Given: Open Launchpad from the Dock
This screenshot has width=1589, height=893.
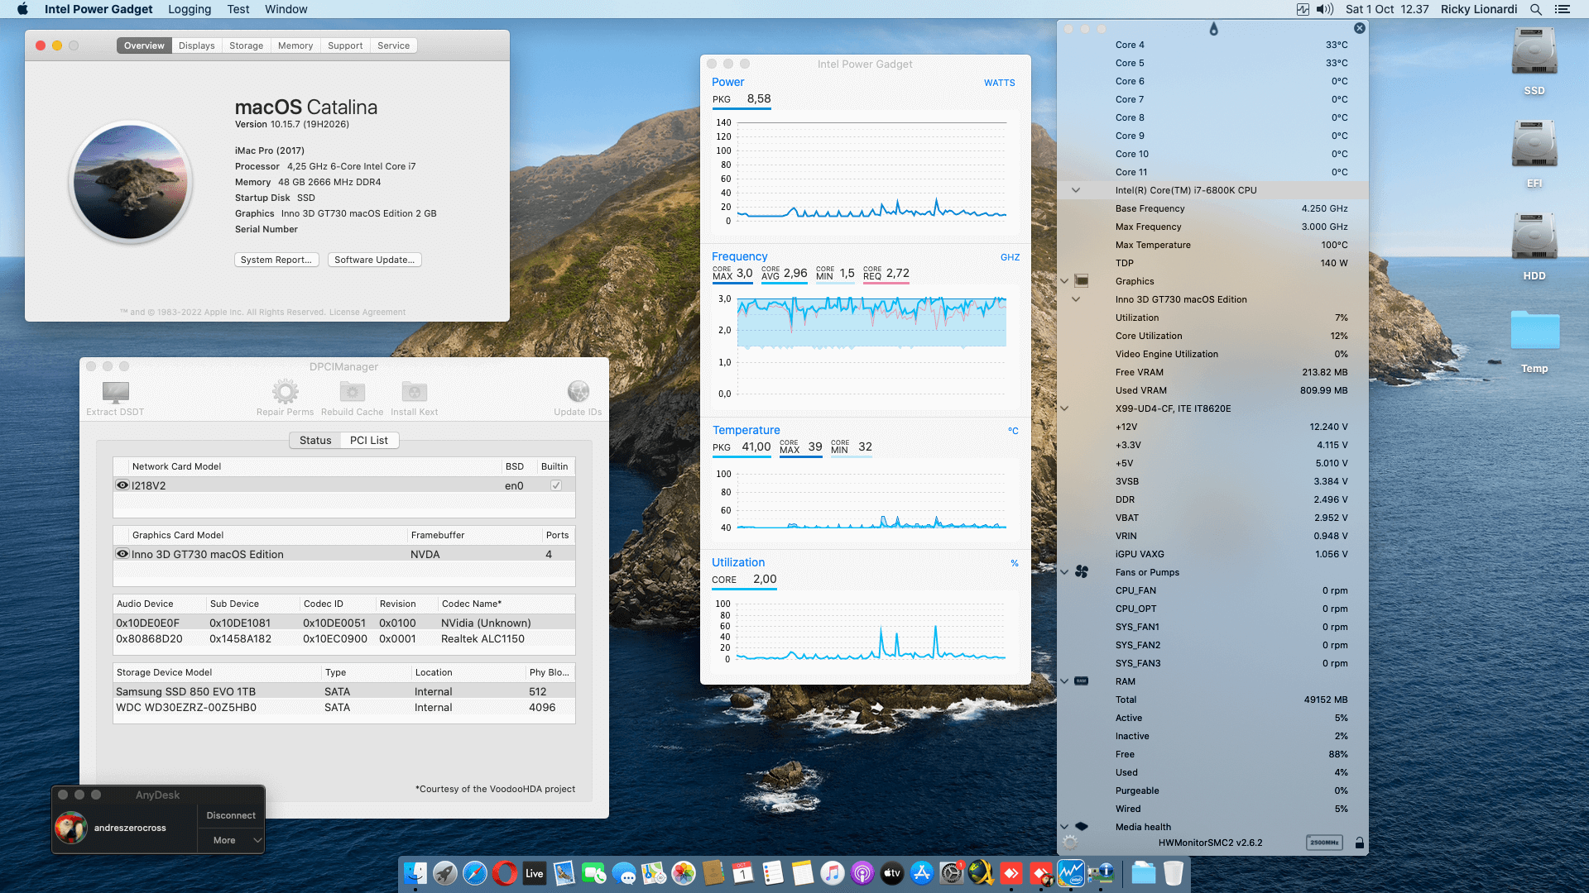Looking at the screenshot, I should (445, 873).
